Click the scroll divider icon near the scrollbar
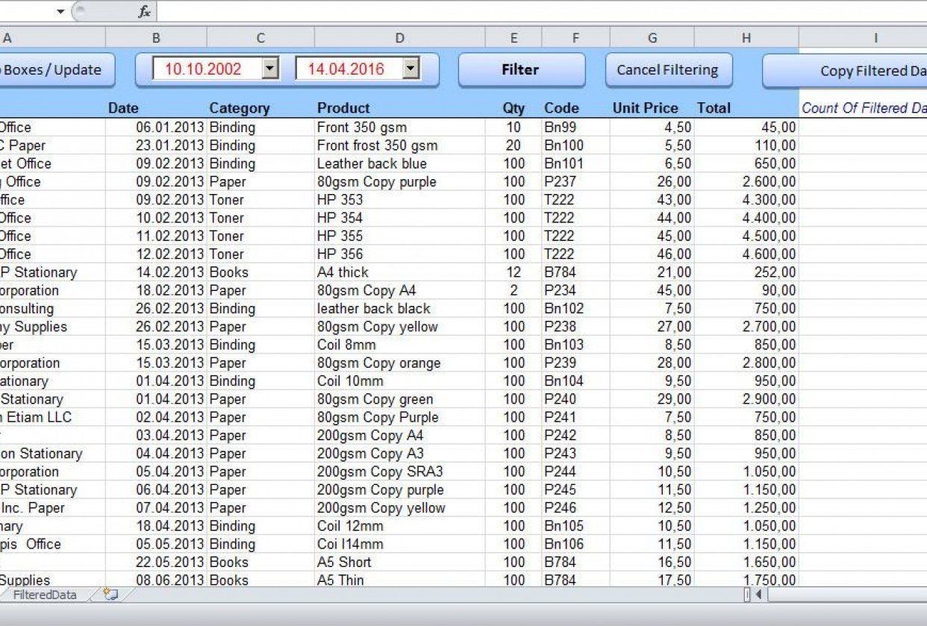Screen dimensions: 927x626 click(x=748, y=595)
